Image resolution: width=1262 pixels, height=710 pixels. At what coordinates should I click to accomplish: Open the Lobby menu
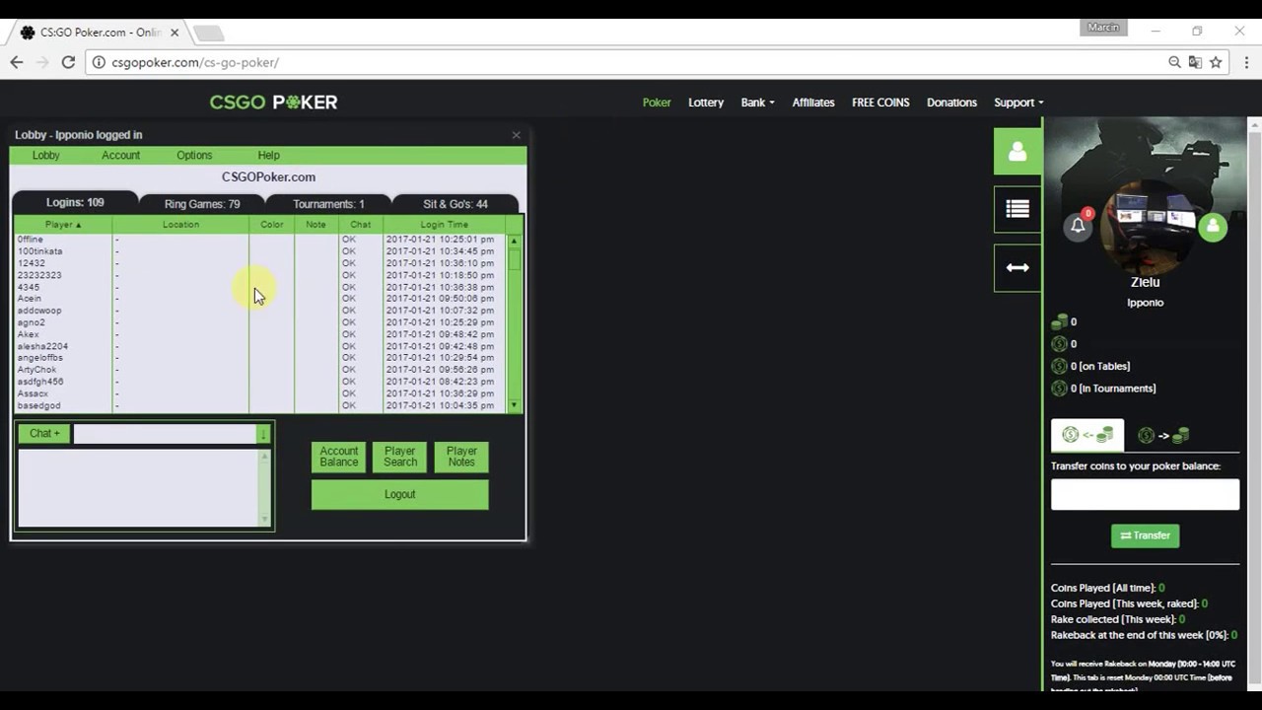click(x=45, y=156)
